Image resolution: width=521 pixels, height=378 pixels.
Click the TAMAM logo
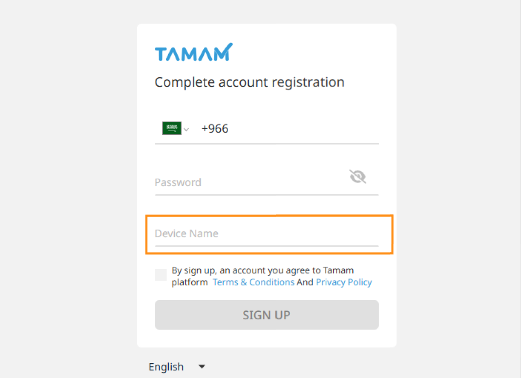[194, 52]
